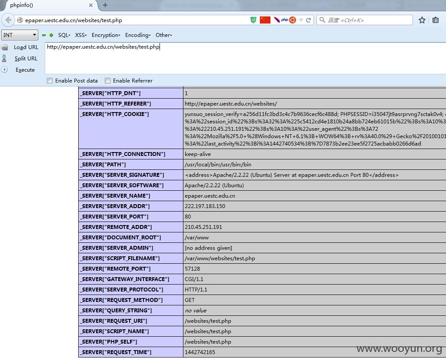Image resolution: width=446 pixels, height=361 pixels.
Task: Click the SERVER_SOFTWARE value Apache/2.2.22 (Ubuntu)
Action: (x=214, y=185)
